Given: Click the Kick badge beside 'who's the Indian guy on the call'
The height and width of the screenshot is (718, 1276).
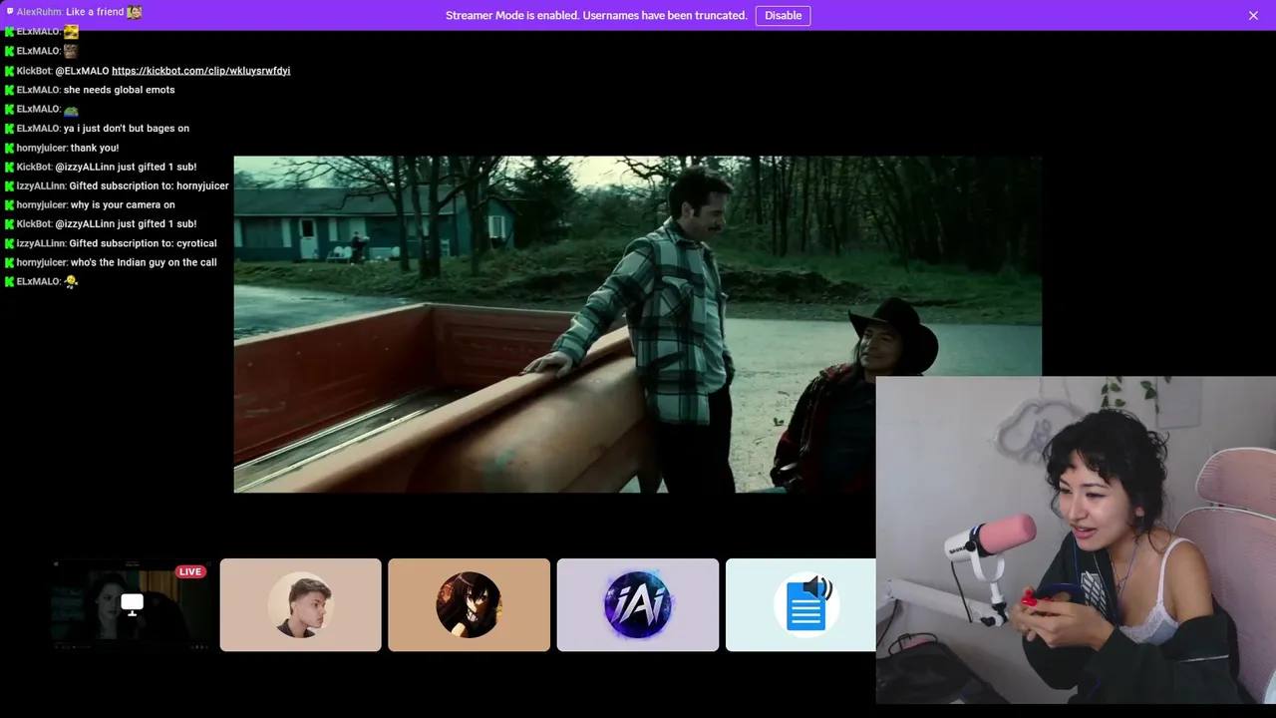Looking at the screenshot, I should (9, 262).
